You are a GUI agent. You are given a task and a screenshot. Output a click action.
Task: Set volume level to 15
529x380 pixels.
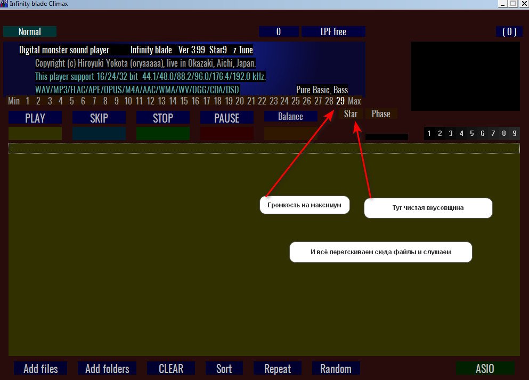point(184,101)
